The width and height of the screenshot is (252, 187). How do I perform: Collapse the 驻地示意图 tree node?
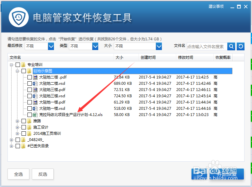(x=17, y=71)
